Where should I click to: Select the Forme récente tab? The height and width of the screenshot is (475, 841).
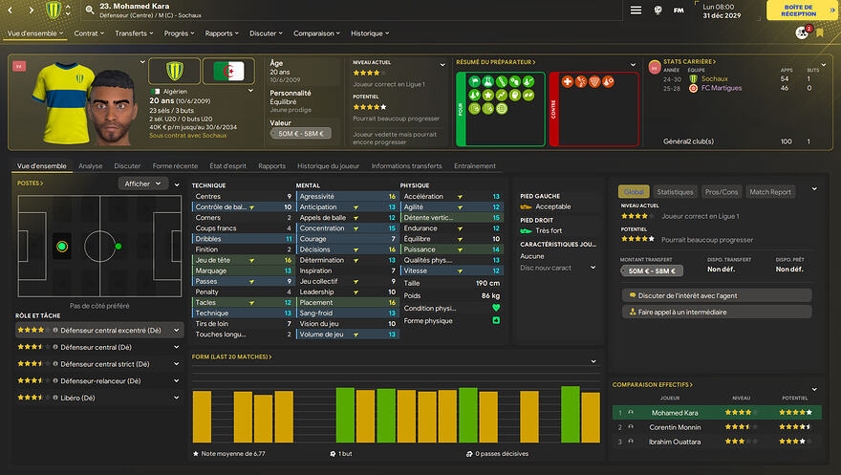175,166
